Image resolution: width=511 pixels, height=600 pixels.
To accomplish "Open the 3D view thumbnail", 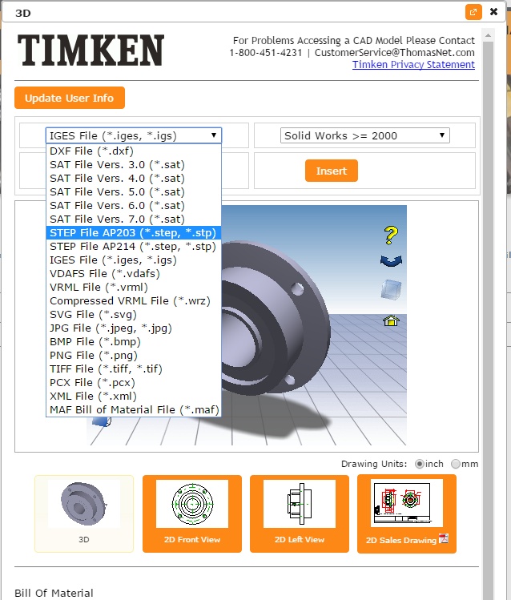I will 84,514.
